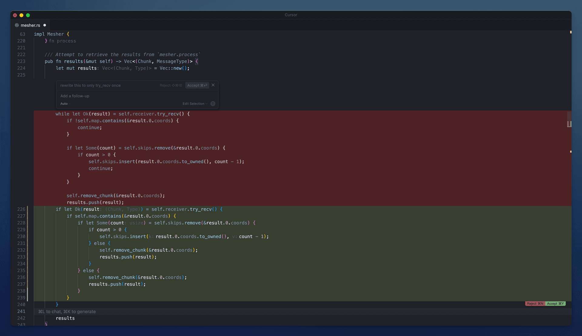The width and height of the screenshot is (582, 336).
Task: Click the Rust file icon on the mesher.rs tab
Action: point(17,25)
